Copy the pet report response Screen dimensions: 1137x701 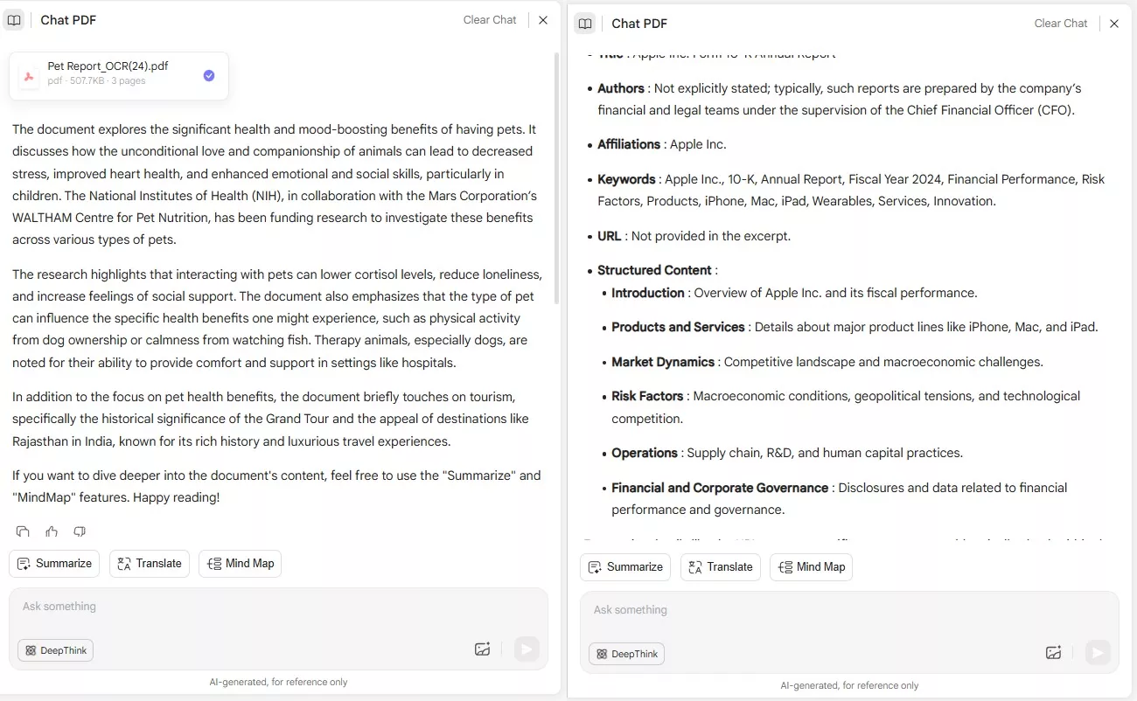tap(23, 531)
